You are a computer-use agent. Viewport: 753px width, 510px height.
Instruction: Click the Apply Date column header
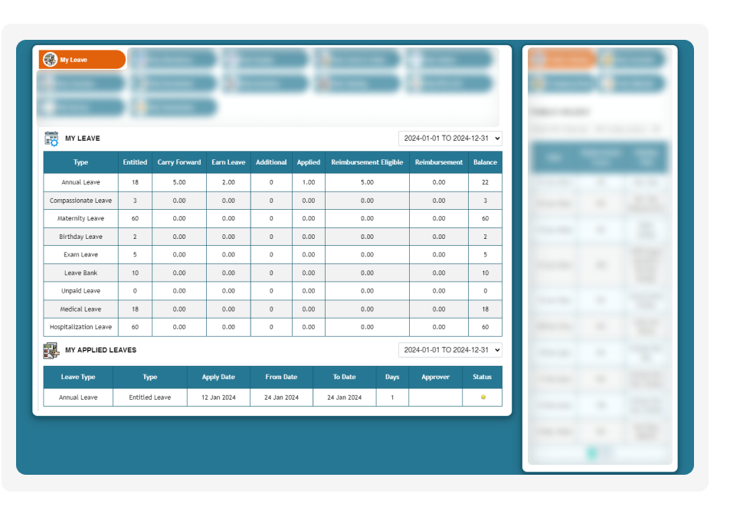coord(218,377)
